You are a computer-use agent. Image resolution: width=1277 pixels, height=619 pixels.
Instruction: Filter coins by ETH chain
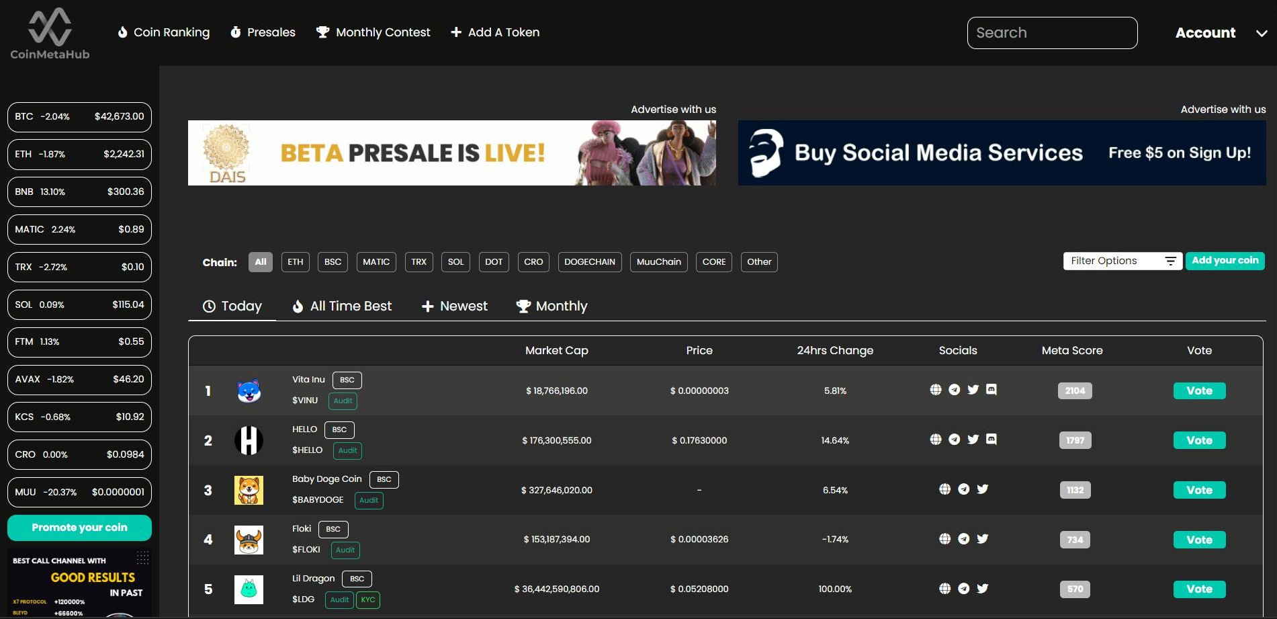tap(296, 262)
